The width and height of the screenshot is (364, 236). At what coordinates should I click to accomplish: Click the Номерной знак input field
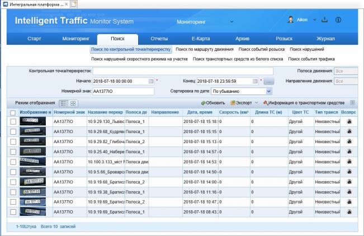[x=122, y=91]
